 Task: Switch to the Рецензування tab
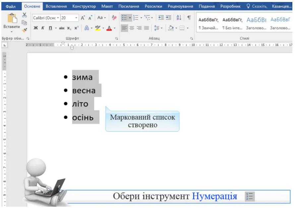[x=180, y=6]
